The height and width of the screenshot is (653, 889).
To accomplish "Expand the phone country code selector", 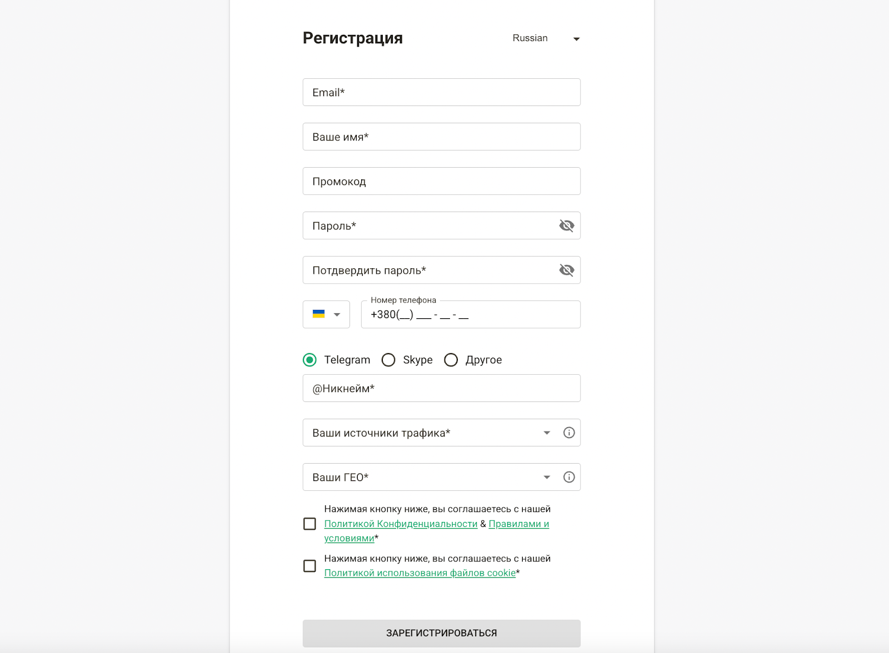I will [326, 314].
